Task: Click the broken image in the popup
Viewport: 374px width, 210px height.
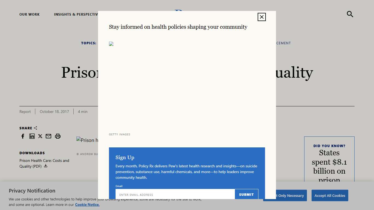Action: (111, 44)
